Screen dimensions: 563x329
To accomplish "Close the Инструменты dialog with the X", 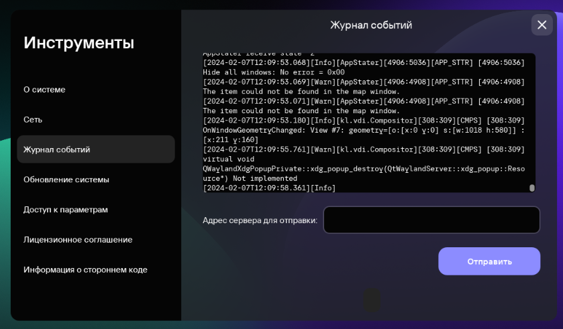I will pyautogui.click(x=542, y=25).
